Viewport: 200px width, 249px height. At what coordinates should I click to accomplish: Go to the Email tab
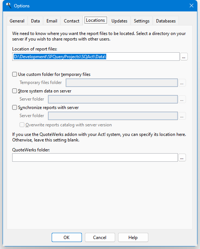point(52,21)
